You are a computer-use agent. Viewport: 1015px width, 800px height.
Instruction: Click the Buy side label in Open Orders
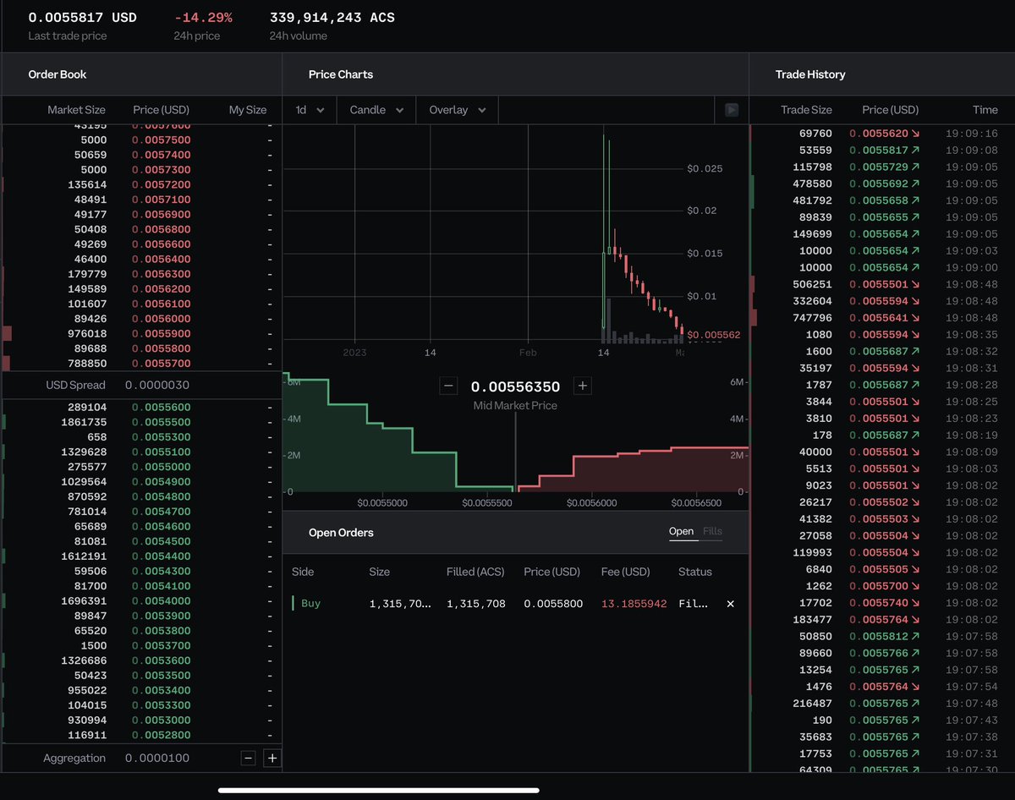point(310,604)
